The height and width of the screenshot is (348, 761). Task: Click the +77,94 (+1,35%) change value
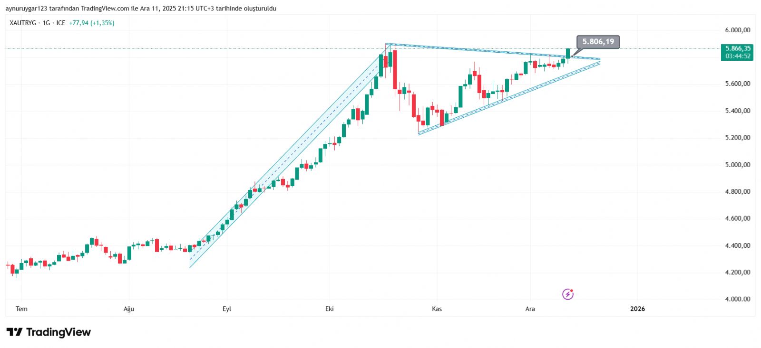point(92,23)
